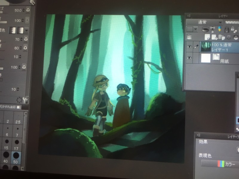The height and width of the screenshot is (179, 239).
Task: Click the square button beside value 100
Action: pyautogui.click(x=27, y=20)
